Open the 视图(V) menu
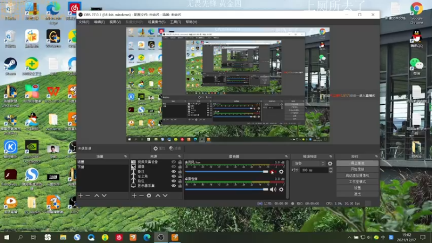Viewport: 432px width, 243px height. (x=115, y=22)
